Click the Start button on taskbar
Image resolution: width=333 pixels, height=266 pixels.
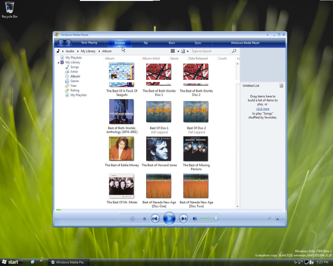click(11, 262)
